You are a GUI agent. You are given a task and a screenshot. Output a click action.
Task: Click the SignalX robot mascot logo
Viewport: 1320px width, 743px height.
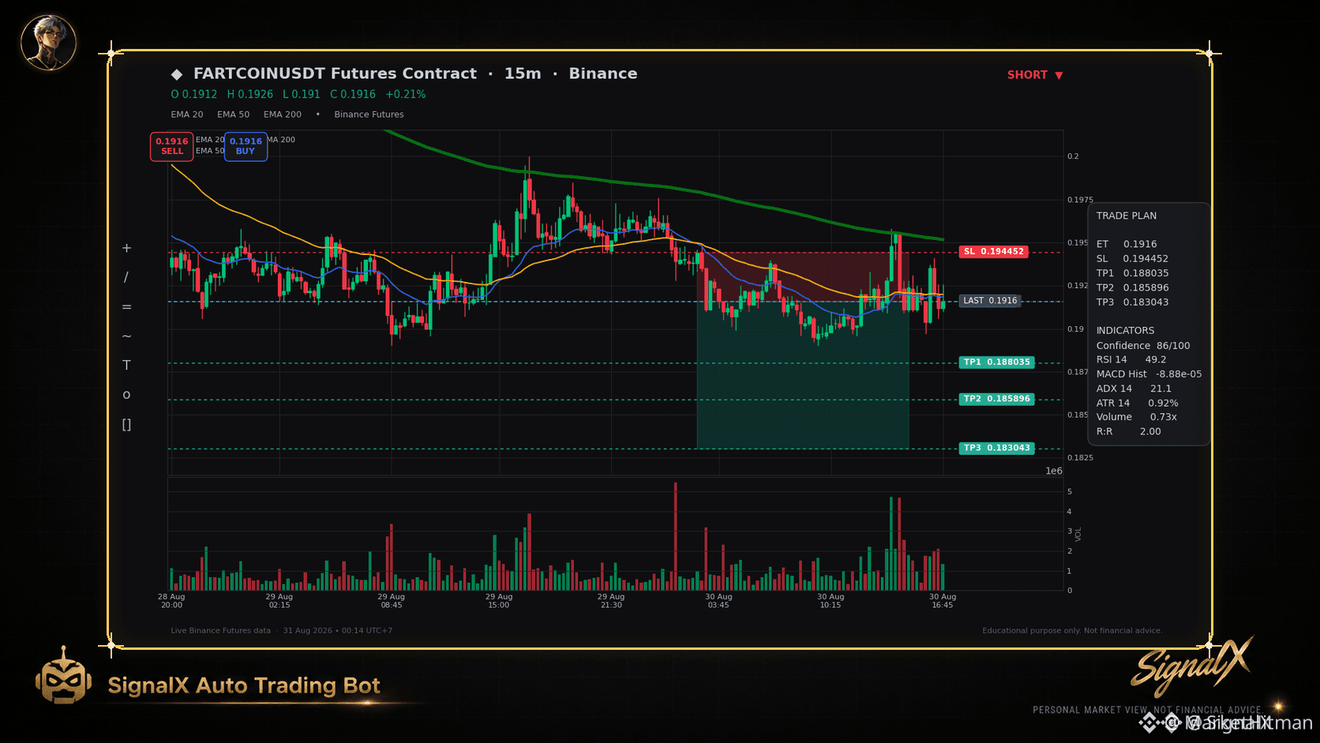coord(63,676)
